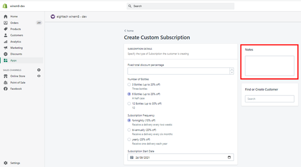The height and width of the screenshot is (167, 301).
Task: Open Settings in the sidebar
Action: 15,163
